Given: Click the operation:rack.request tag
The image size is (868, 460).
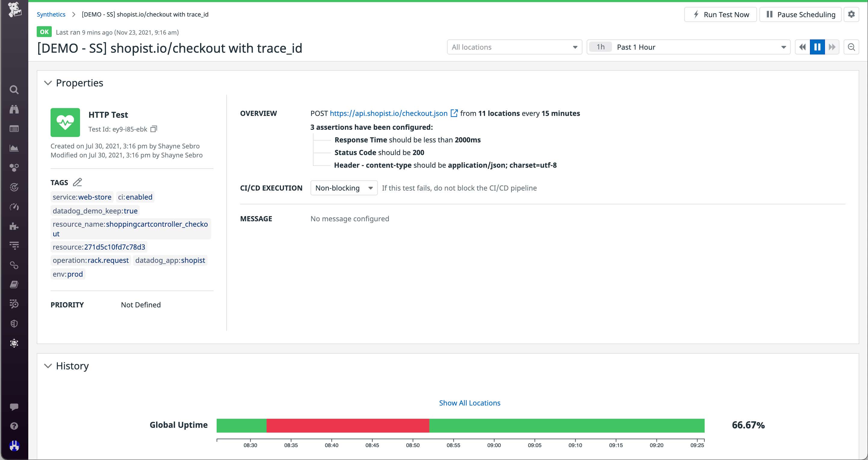Looking at the screenshot, I should coord(91,260).
